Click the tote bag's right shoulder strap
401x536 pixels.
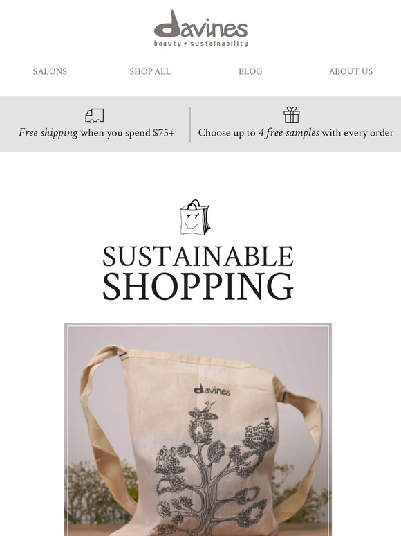pyautogui.click(x=304, y=445)
